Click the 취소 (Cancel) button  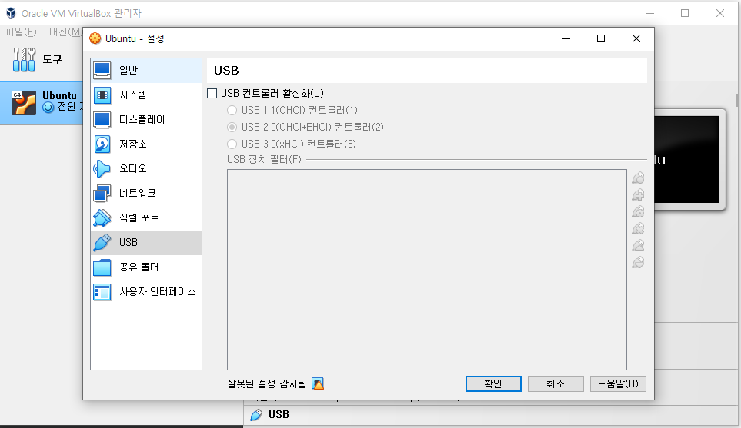556,383
